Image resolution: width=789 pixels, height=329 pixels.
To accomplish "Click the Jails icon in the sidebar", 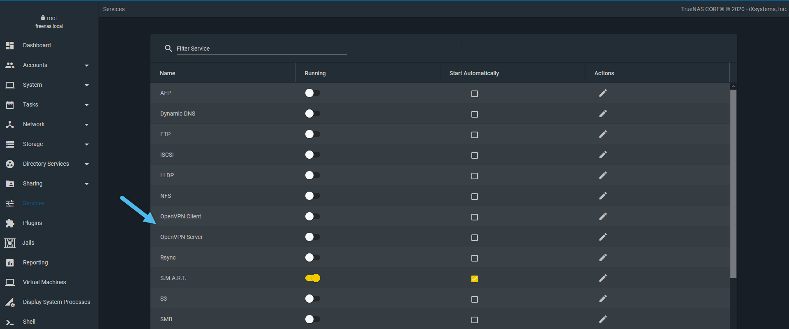I will pyautogui.click(x=10, y=243).
